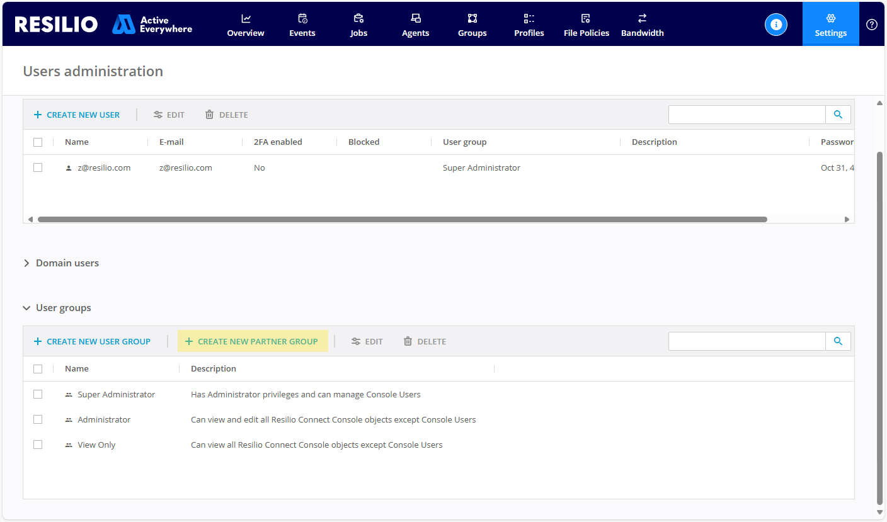Go to Jobs via briefcase icon

coord(358,18)
